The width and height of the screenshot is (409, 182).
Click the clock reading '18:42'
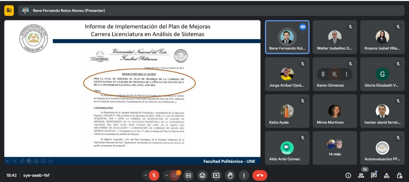[12, 175]
